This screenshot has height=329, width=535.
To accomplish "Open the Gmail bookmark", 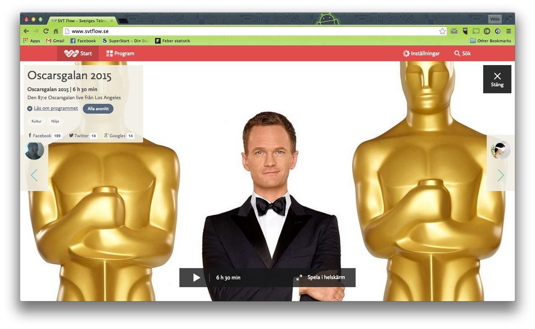I will point(55,41).
